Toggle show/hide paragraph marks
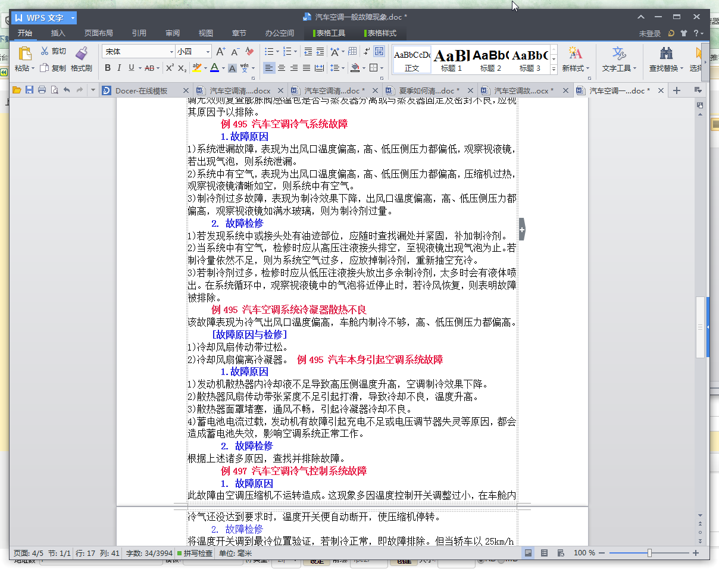 [x=367, y=52]
